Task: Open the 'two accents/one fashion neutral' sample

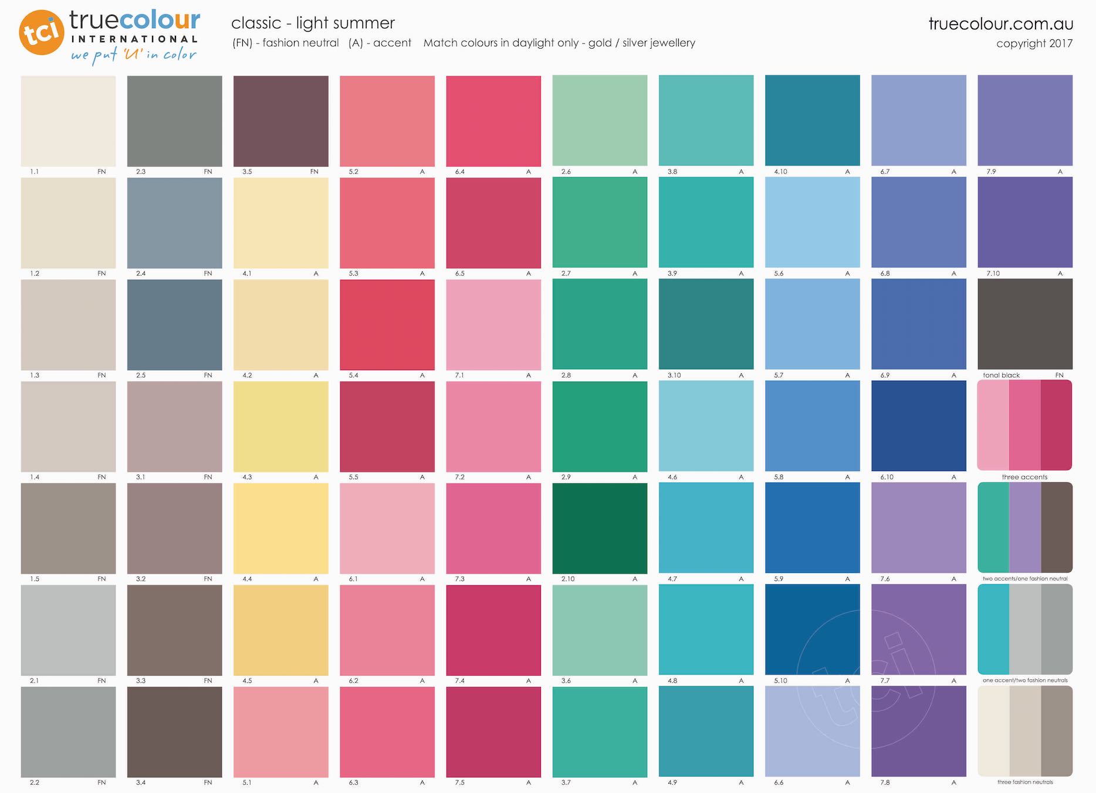Action: (1024, 527)
